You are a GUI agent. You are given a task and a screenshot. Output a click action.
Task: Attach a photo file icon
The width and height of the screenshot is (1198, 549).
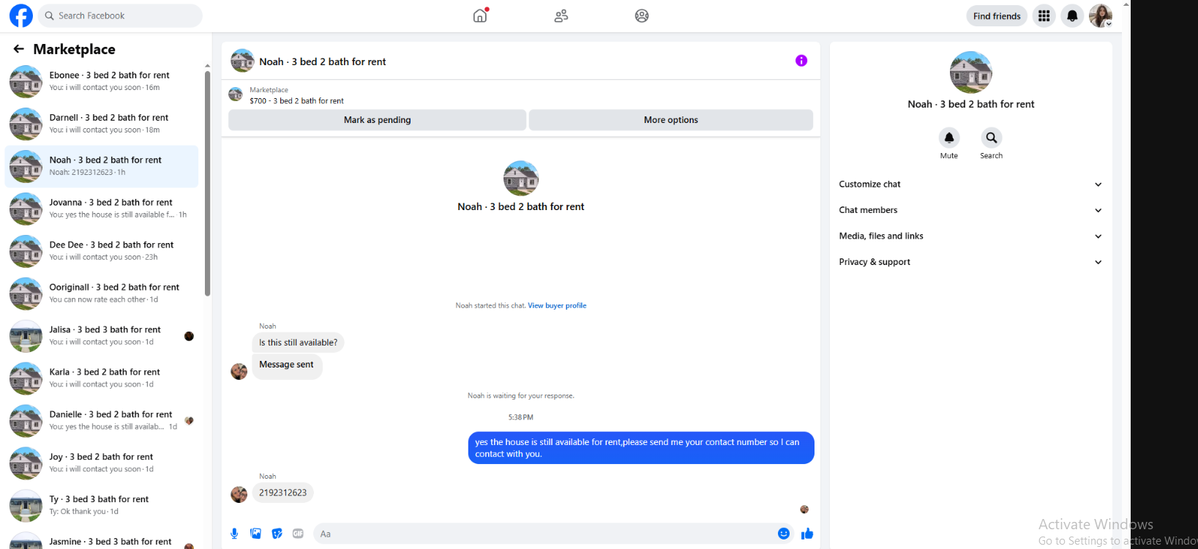(x=255, y=534)
